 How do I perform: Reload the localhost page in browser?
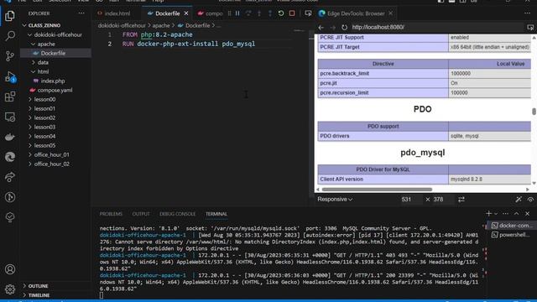point(344,27)
